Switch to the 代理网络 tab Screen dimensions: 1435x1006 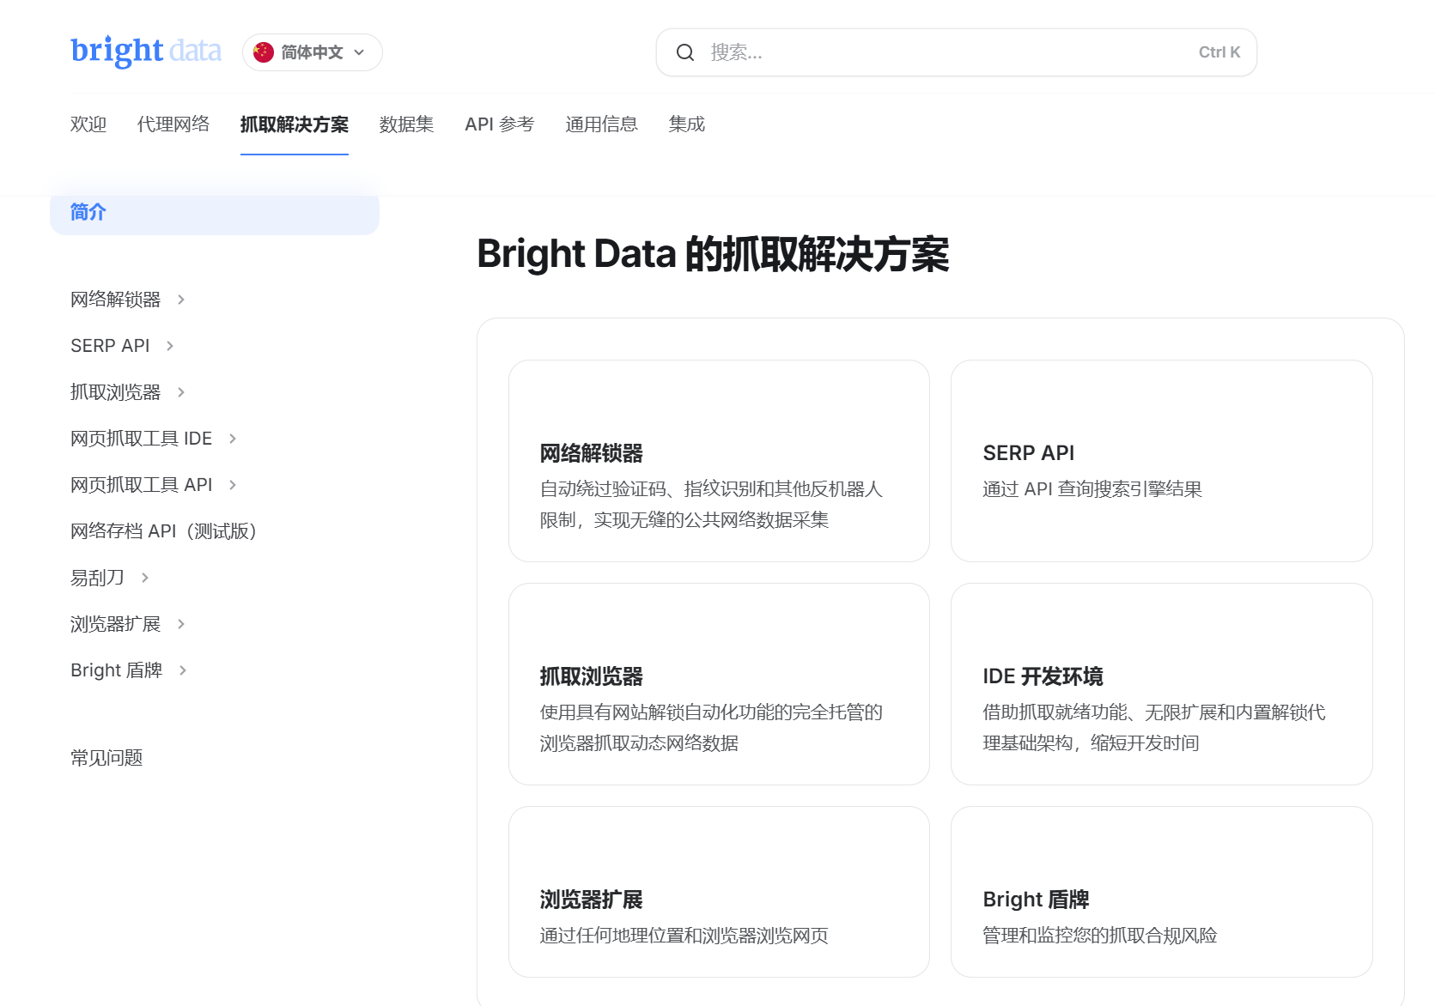click(173, 124)
